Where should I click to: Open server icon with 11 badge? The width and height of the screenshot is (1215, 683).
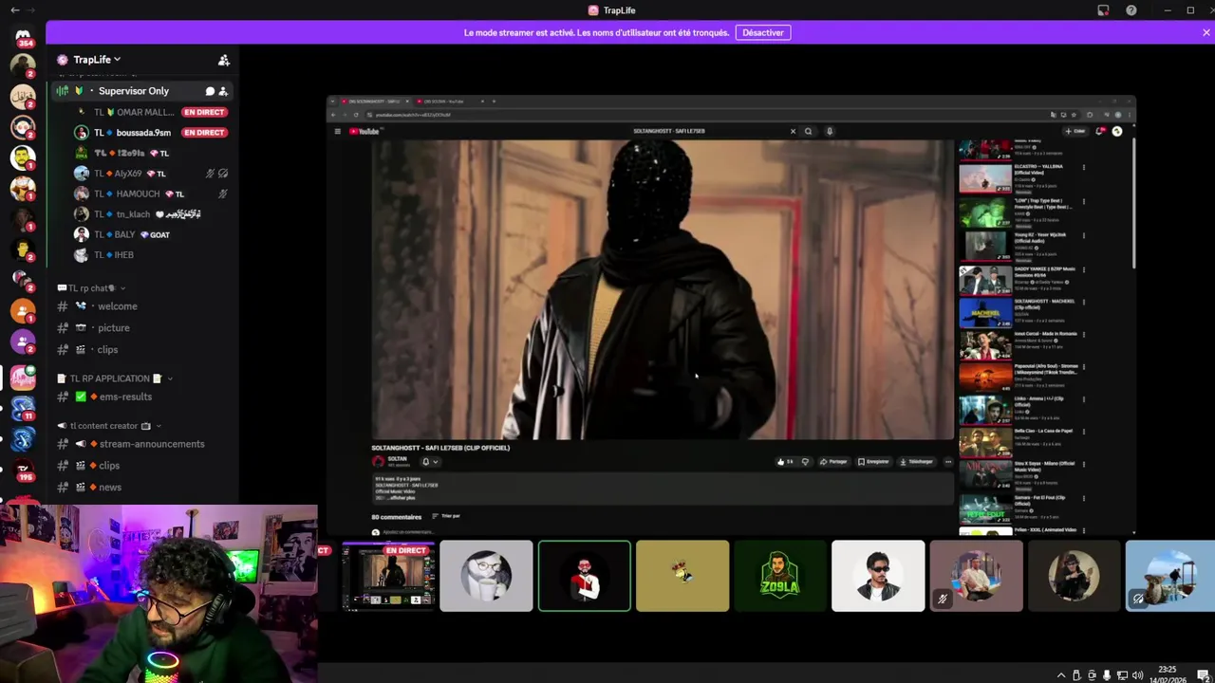click(x=23, y=408)
